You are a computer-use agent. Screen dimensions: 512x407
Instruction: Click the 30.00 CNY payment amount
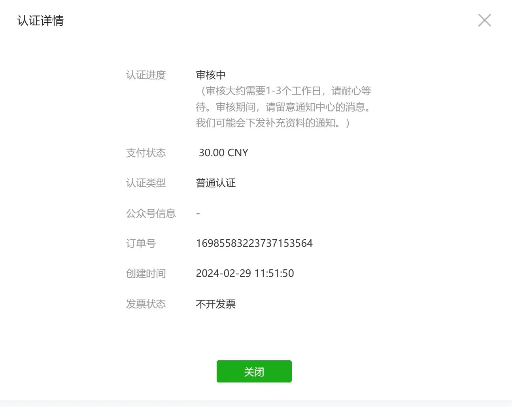tap(223, 153)
